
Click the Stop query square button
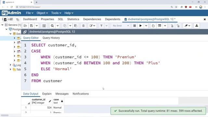pyautogui.click(x=135, y=26)
